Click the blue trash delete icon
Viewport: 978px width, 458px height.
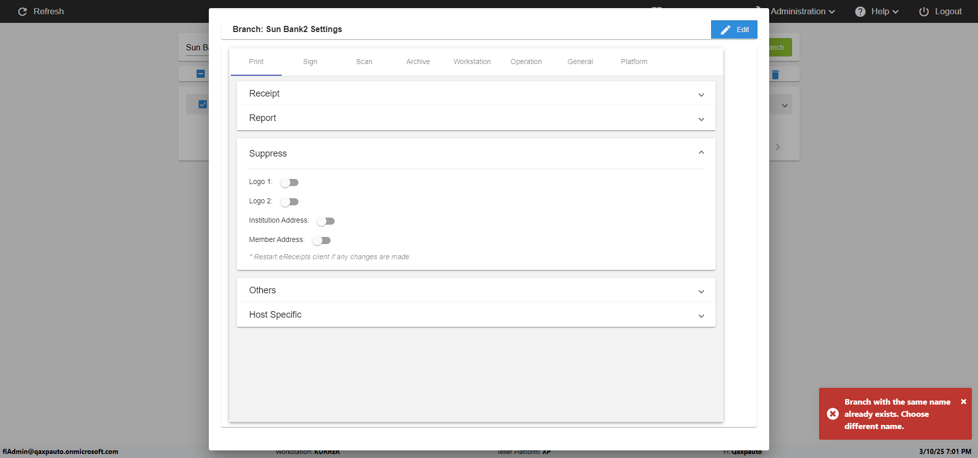[775, 75]
